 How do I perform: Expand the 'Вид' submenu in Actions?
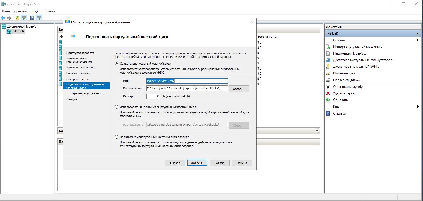click(418, 107)
